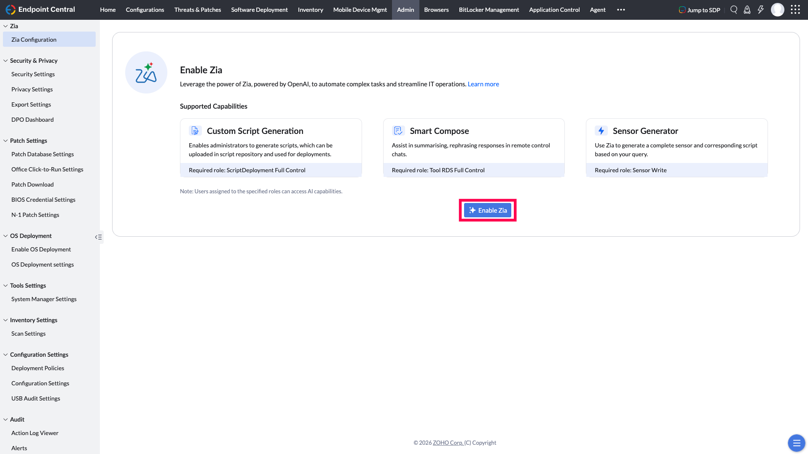This screenshot has height=454, width=808.
Task: Open the ZOHO Corp. footer link
Action: click(x=448, y=443)
